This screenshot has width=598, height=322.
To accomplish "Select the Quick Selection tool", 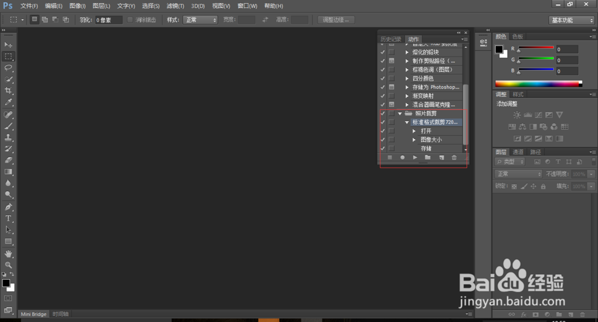I will pos(8,79).
